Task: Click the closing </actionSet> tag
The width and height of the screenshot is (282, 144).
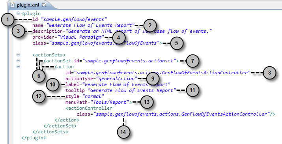Action: 60,126
